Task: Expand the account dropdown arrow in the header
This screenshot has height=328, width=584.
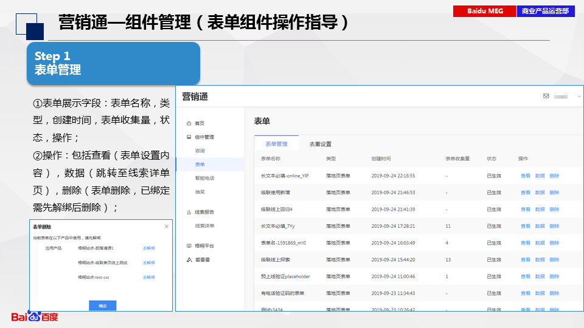Action: coord(579,97)
